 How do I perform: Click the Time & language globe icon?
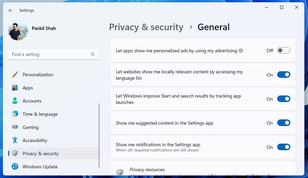15,114
